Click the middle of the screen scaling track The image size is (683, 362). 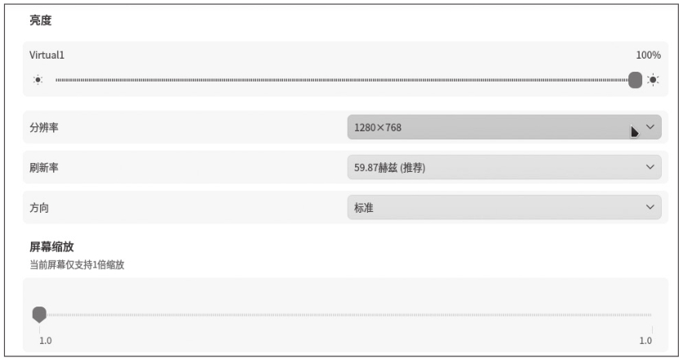[x=343, y=314]
